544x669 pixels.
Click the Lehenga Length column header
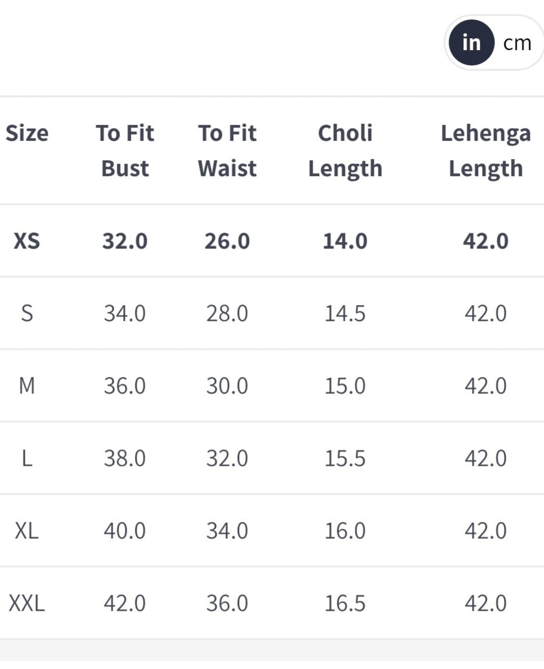(x=486, y=151)
